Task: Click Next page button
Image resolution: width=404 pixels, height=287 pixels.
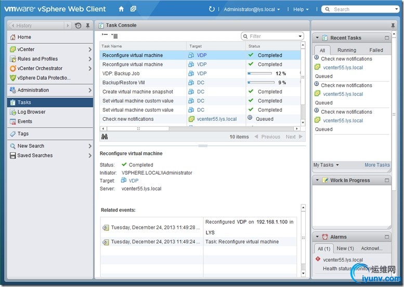Action: 294,137
